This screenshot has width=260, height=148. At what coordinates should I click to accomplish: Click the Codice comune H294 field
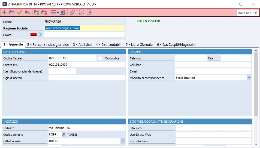pos(55,135)
